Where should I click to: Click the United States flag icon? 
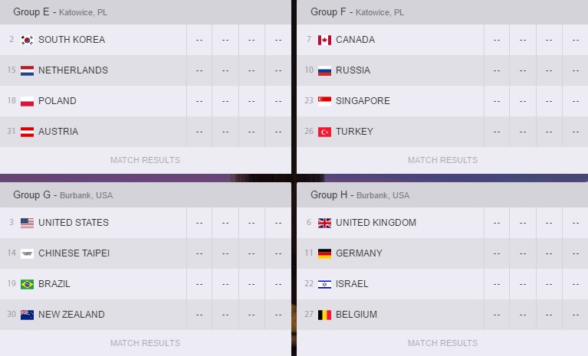click(27, 223)
